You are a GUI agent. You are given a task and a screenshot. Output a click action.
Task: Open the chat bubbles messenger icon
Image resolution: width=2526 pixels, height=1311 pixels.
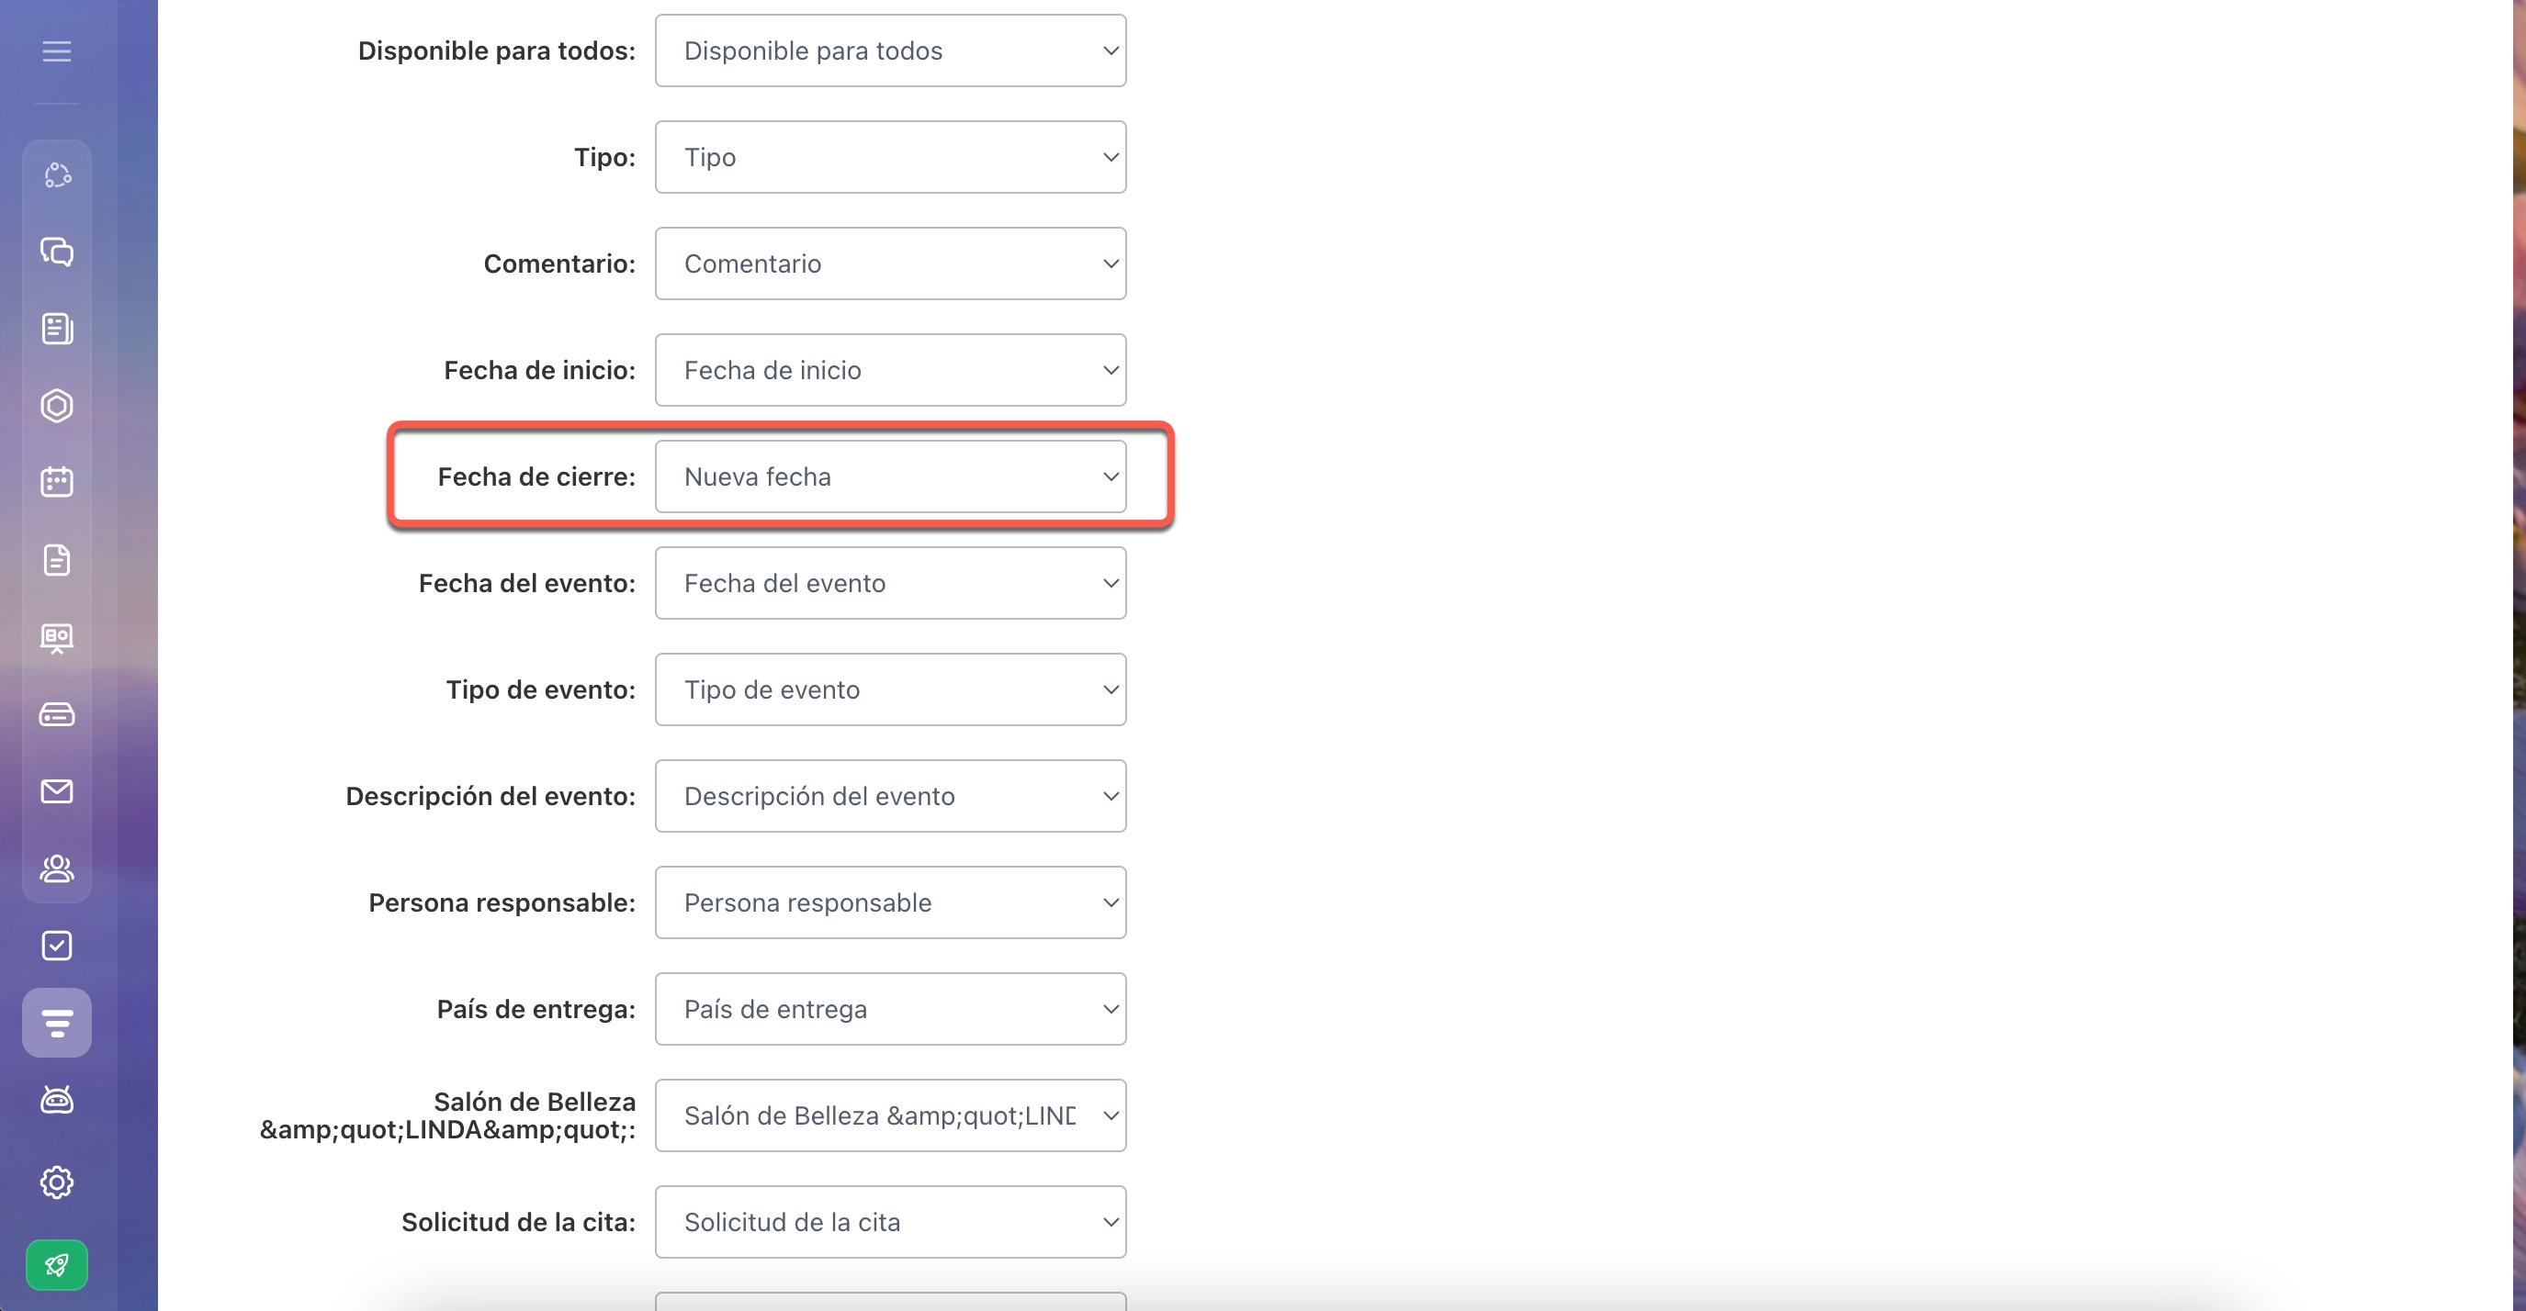click(x=57, y=252)
